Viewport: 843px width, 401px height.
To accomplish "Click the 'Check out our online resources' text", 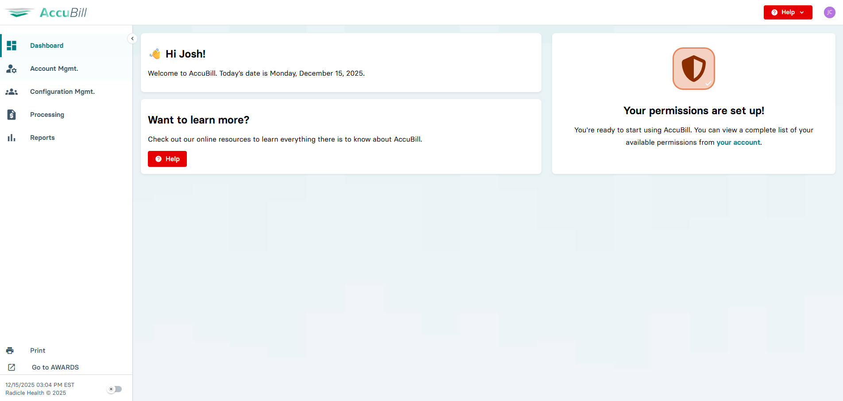I will pos(285,139).
